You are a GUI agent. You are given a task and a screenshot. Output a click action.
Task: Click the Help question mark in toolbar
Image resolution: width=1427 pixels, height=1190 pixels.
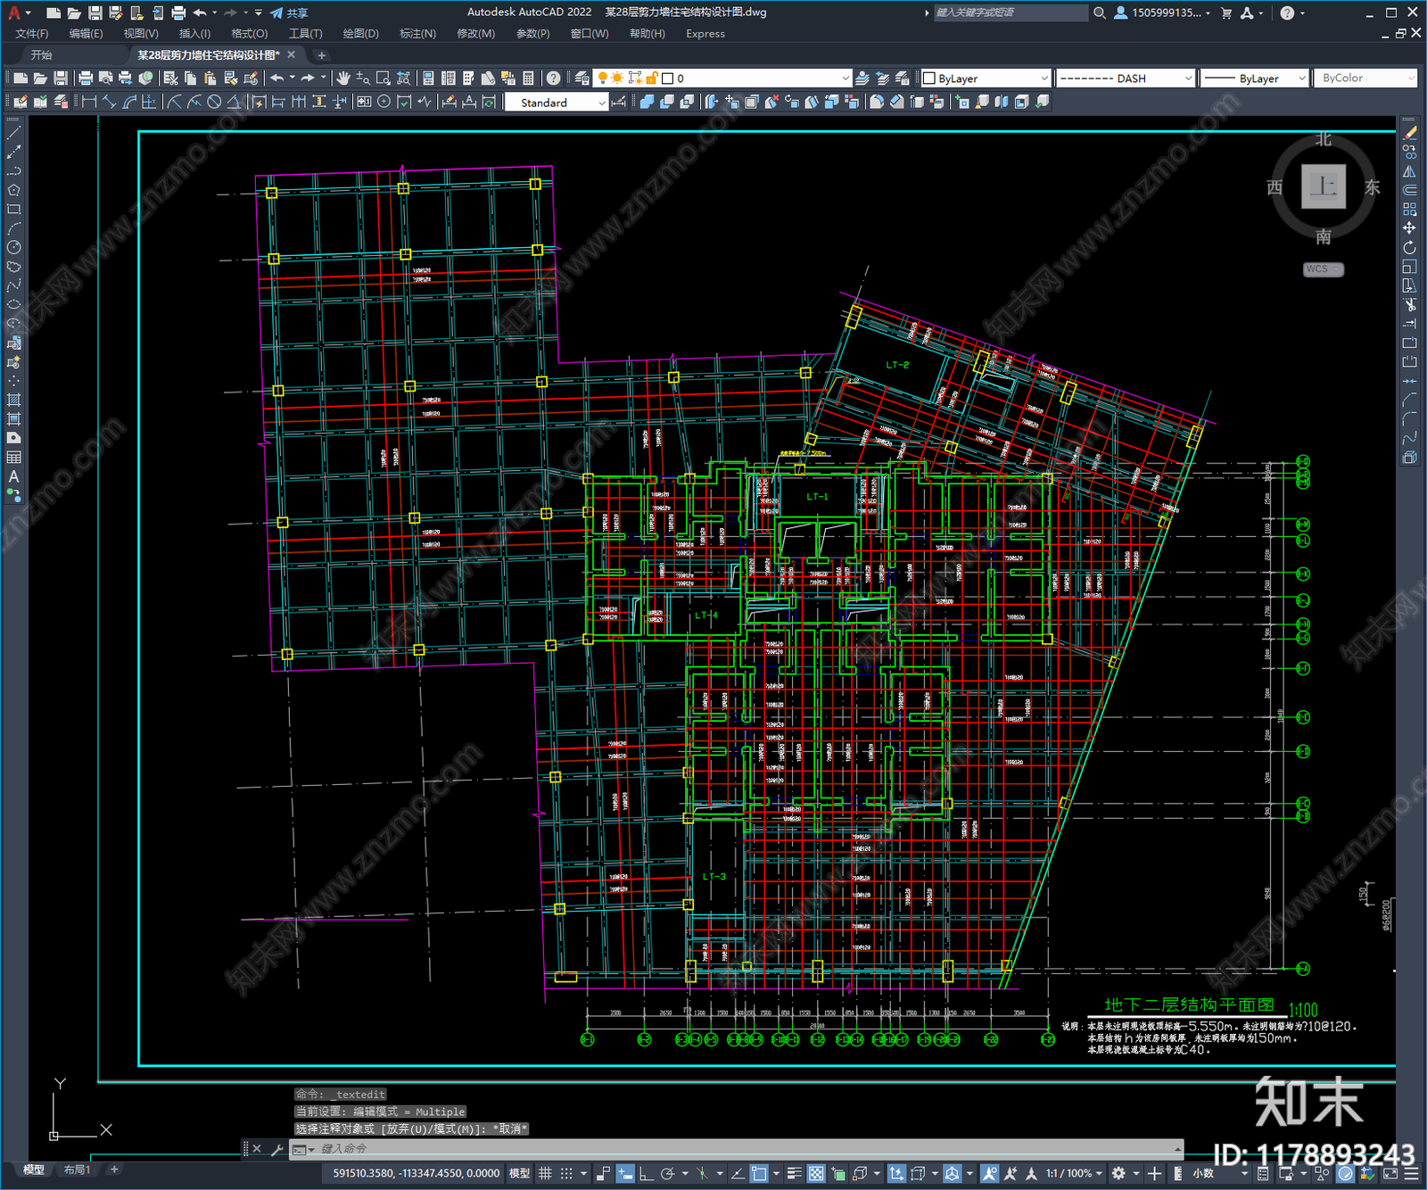[x=554, y=79]
